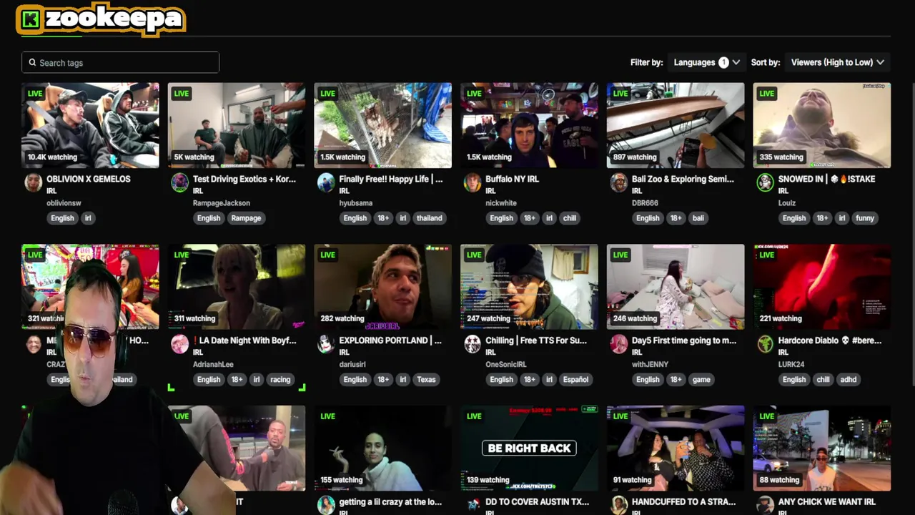Click the zookeepa Kick logo icon

click(x=30, y=19)
